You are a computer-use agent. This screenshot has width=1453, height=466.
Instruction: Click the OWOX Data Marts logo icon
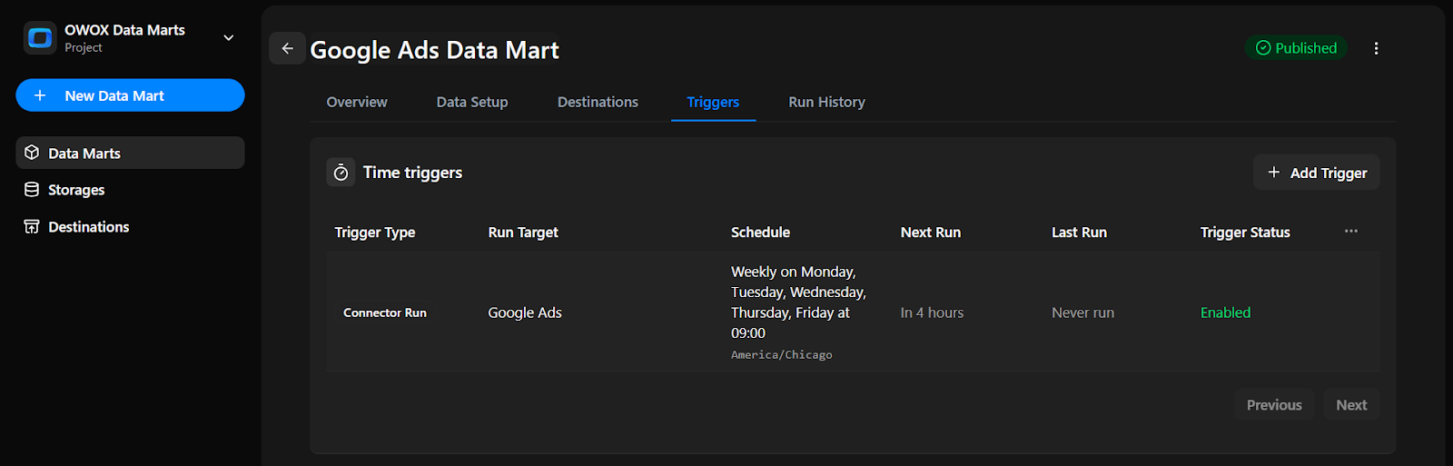pos(40,38)
